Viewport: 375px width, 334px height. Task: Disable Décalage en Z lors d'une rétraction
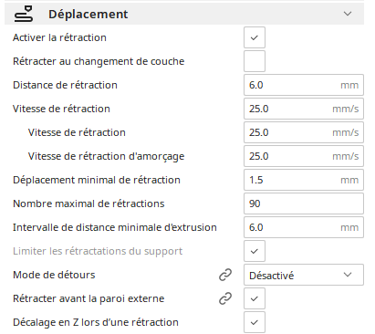pos(255,322)
